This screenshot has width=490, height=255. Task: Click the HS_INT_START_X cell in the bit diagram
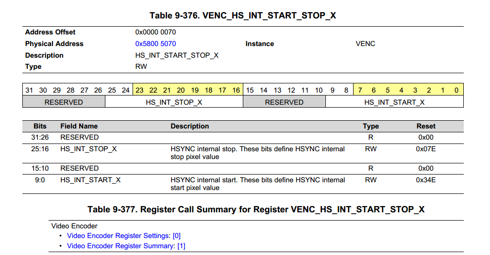[394, 102]
